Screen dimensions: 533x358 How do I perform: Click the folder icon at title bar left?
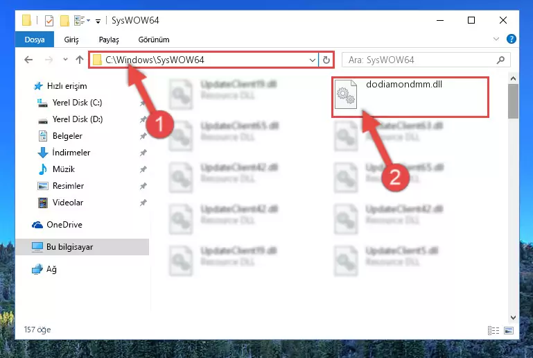click(26, 20)
